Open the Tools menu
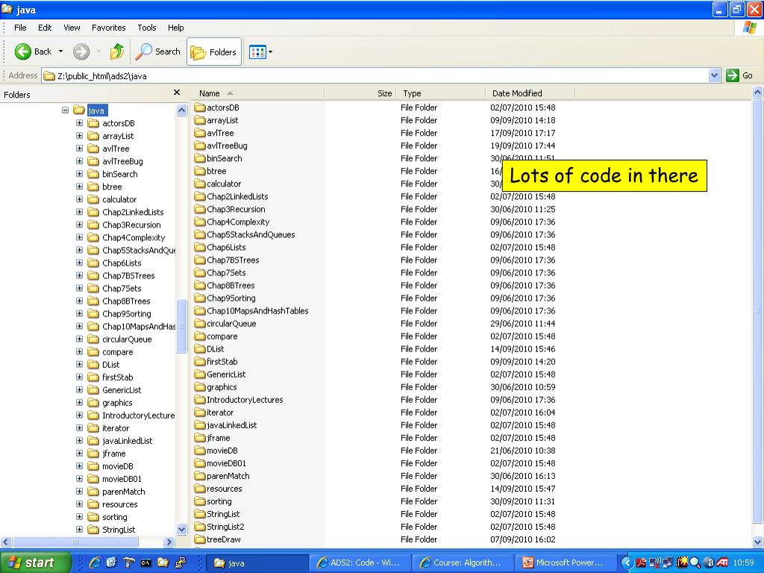Viewport: 764px width, 573px height. [147, 28]
